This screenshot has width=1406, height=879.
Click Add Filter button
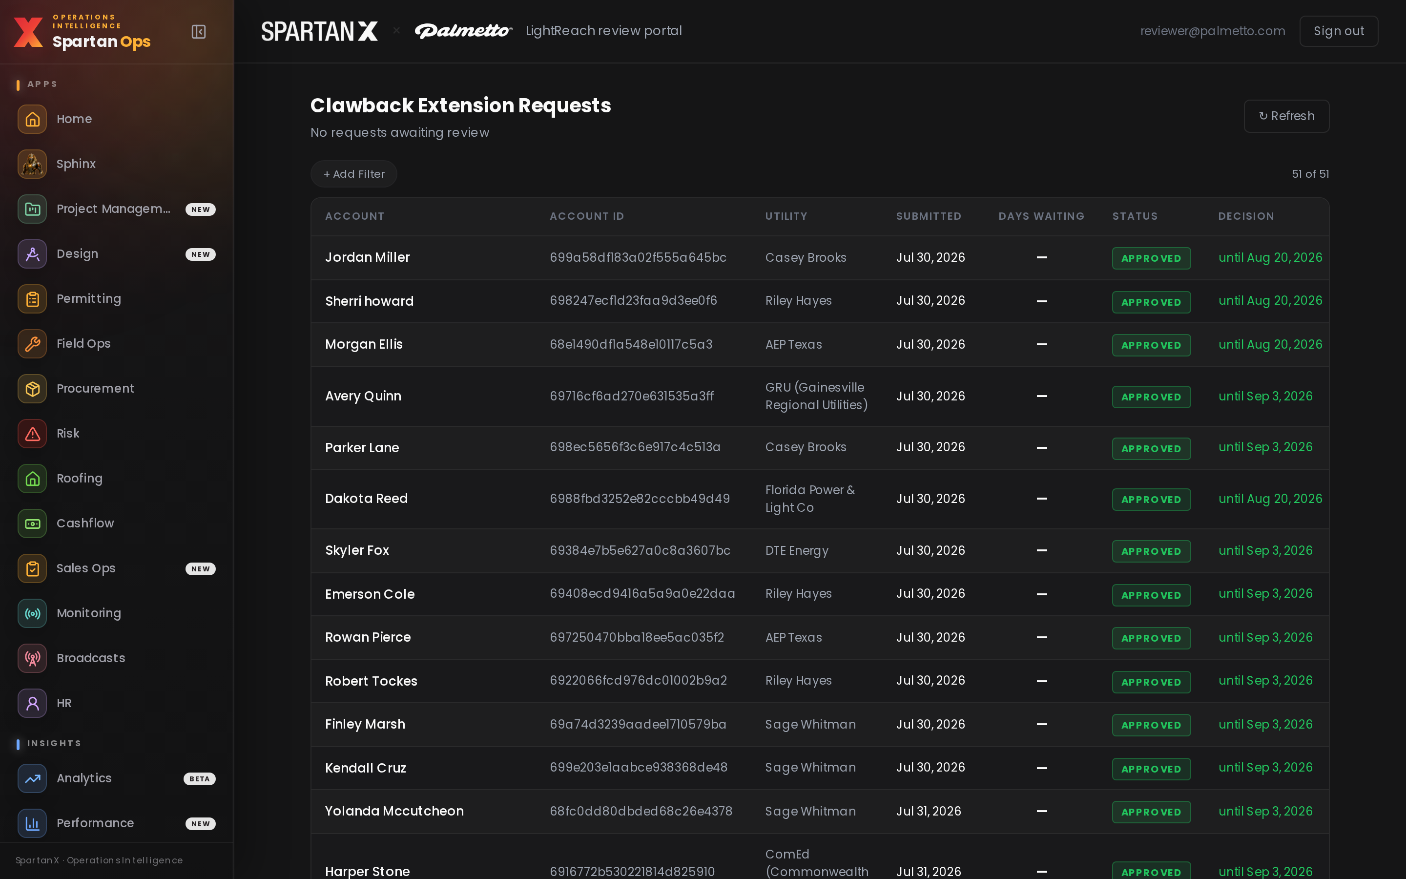[x=354, y=174]
